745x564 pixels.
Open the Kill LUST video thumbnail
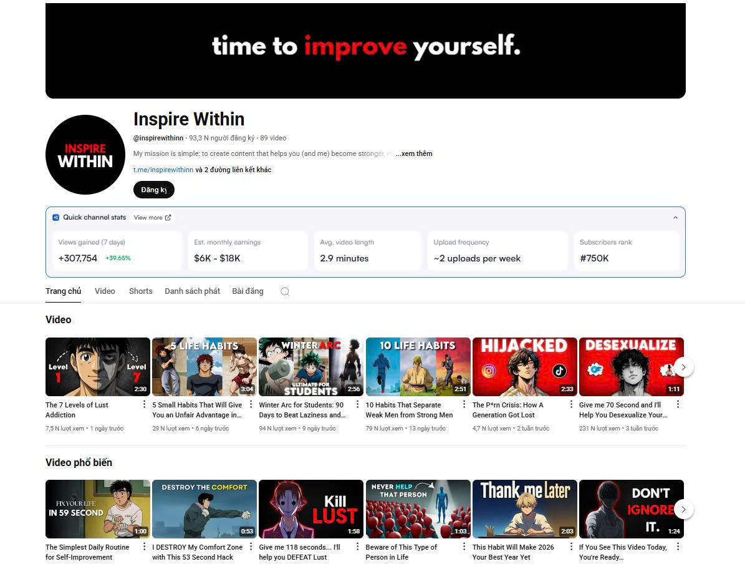point(310,509)
